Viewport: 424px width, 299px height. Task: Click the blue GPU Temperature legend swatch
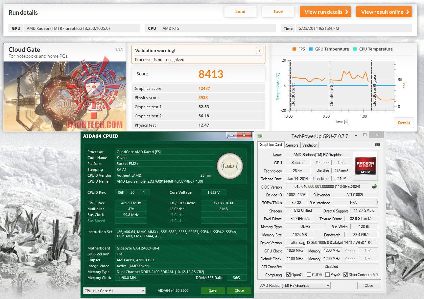pos(311,49)
